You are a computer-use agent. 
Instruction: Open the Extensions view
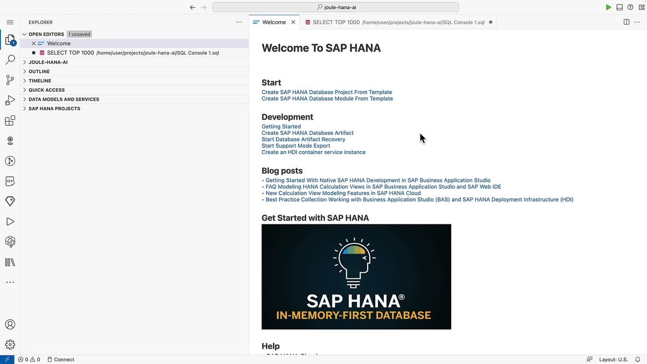tap(10, 121)
